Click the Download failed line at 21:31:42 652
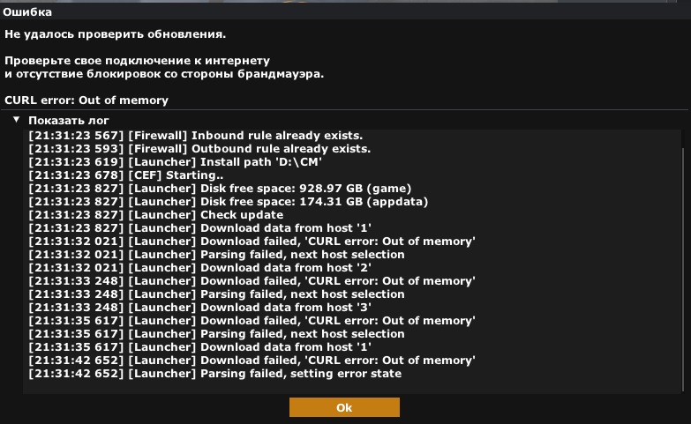Viewport: 691px width, 424px height. click(x=252, y=361)
